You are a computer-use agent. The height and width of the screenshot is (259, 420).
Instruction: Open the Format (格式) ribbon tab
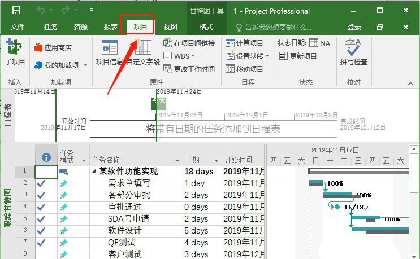click(x=206, y=27)
